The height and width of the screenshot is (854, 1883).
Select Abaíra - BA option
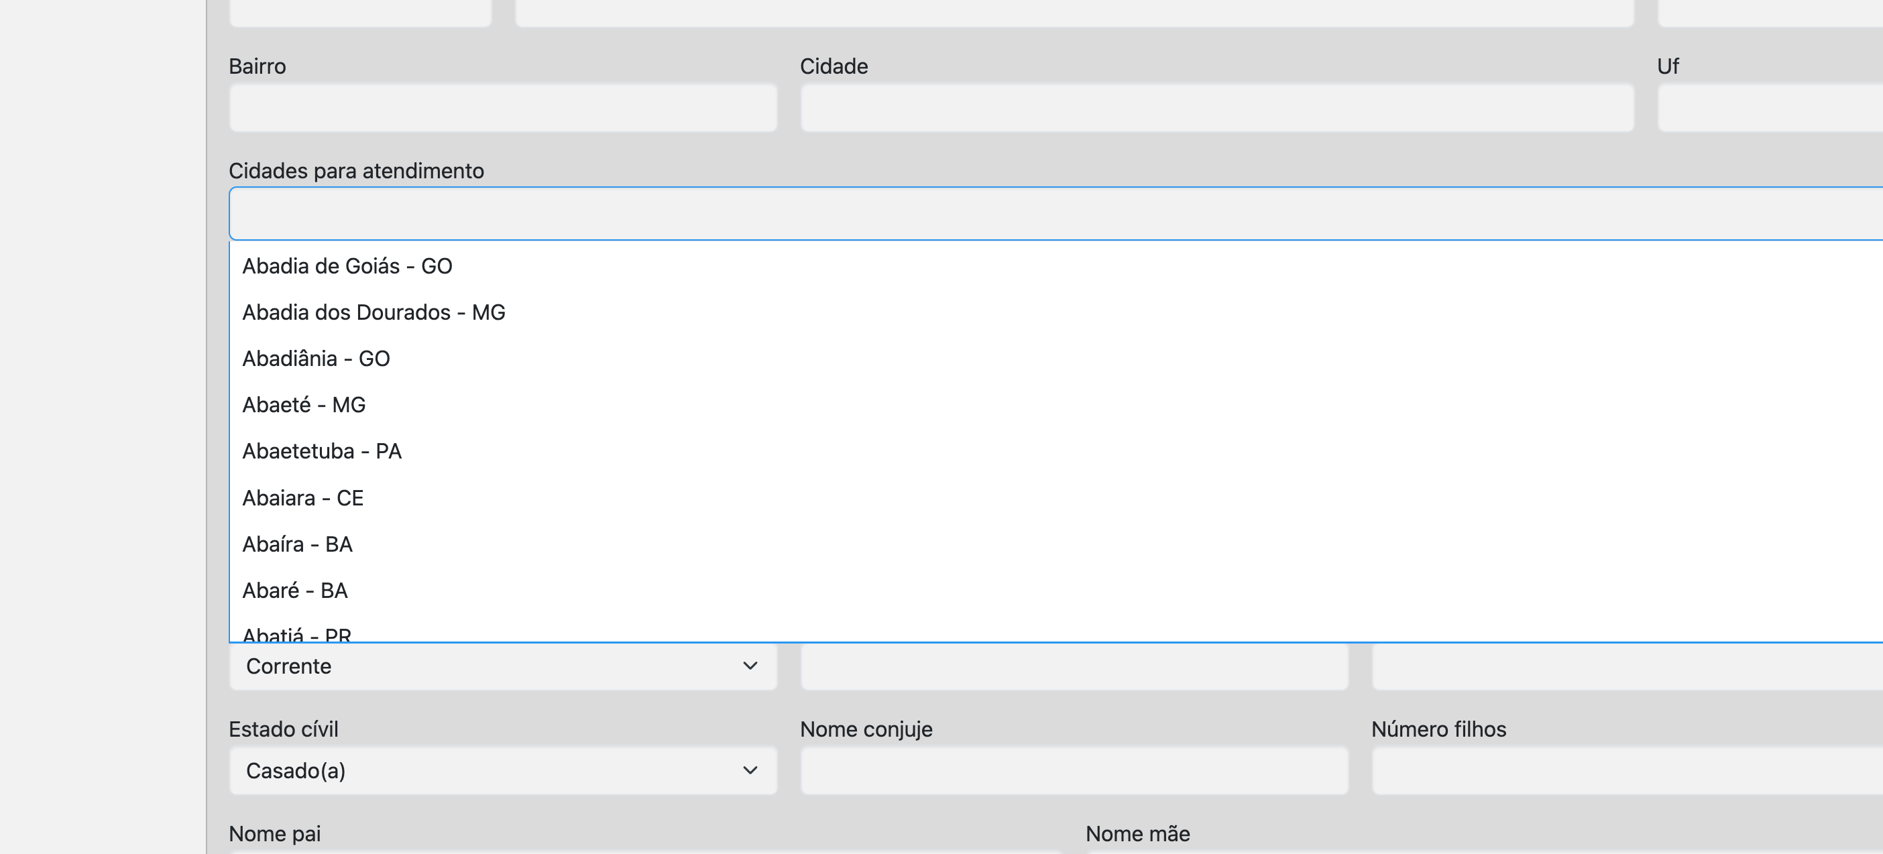[1056, 544]
